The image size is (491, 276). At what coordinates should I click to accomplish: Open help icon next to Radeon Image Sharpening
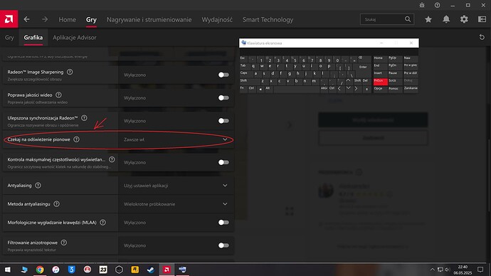70,72
